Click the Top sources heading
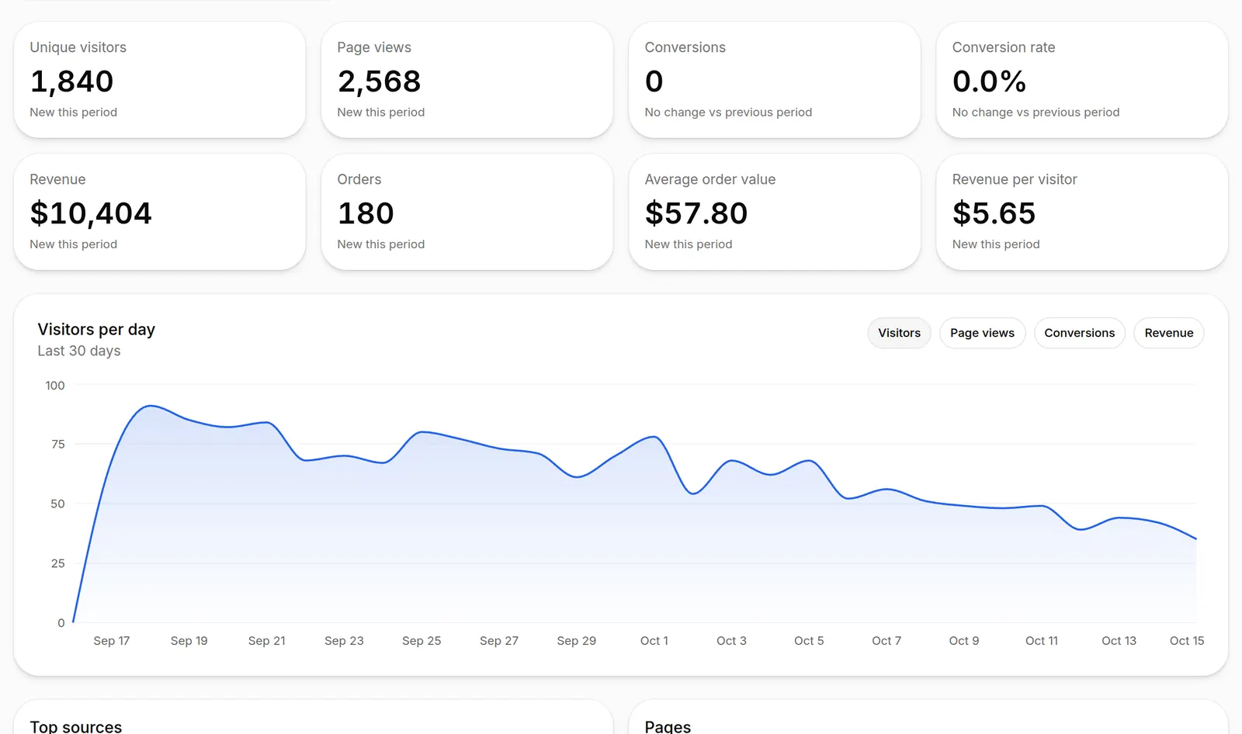1242x734 pixels. point(76,727)
